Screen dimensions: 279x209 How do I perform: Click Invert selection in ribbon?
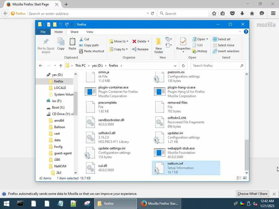226,51
